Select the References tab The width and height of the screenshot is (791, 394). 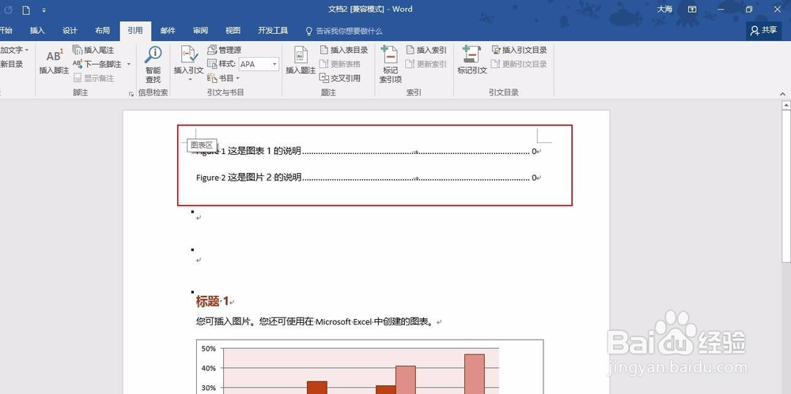point(135,31)
